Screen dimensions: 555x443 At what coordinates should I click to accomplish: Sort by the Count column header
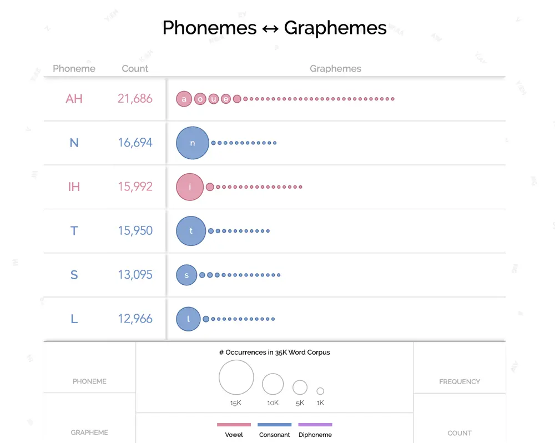coord(135,68)
